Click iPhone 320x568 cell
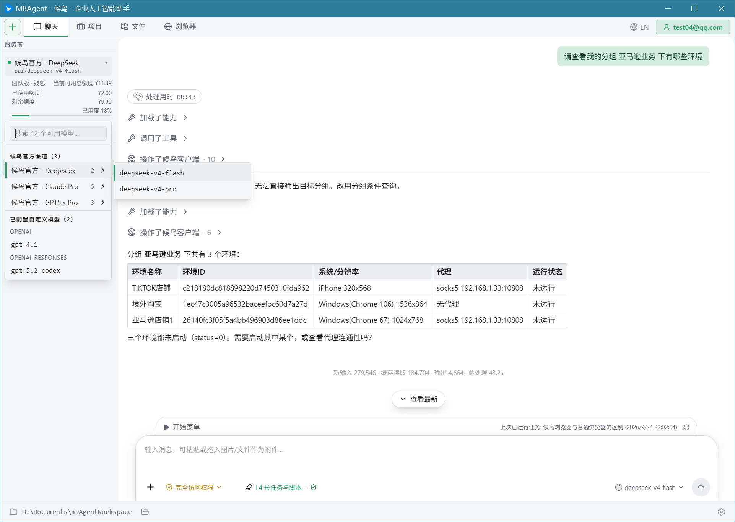 point(373,288)
